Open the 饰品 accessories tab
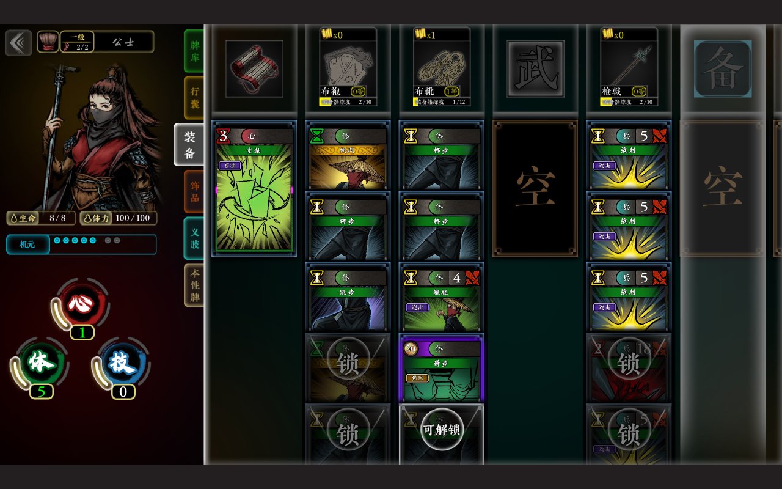Viewport: 782px width, 489px height. tap(194, 191)
